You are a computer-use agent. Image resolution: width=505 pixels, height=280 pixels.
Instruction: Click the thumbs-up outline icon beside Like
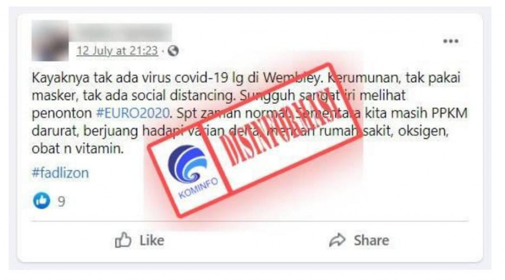[x=123, y=240]
